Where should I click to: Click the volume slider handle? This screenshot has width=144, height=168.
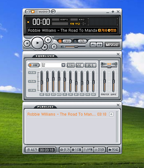76,47
